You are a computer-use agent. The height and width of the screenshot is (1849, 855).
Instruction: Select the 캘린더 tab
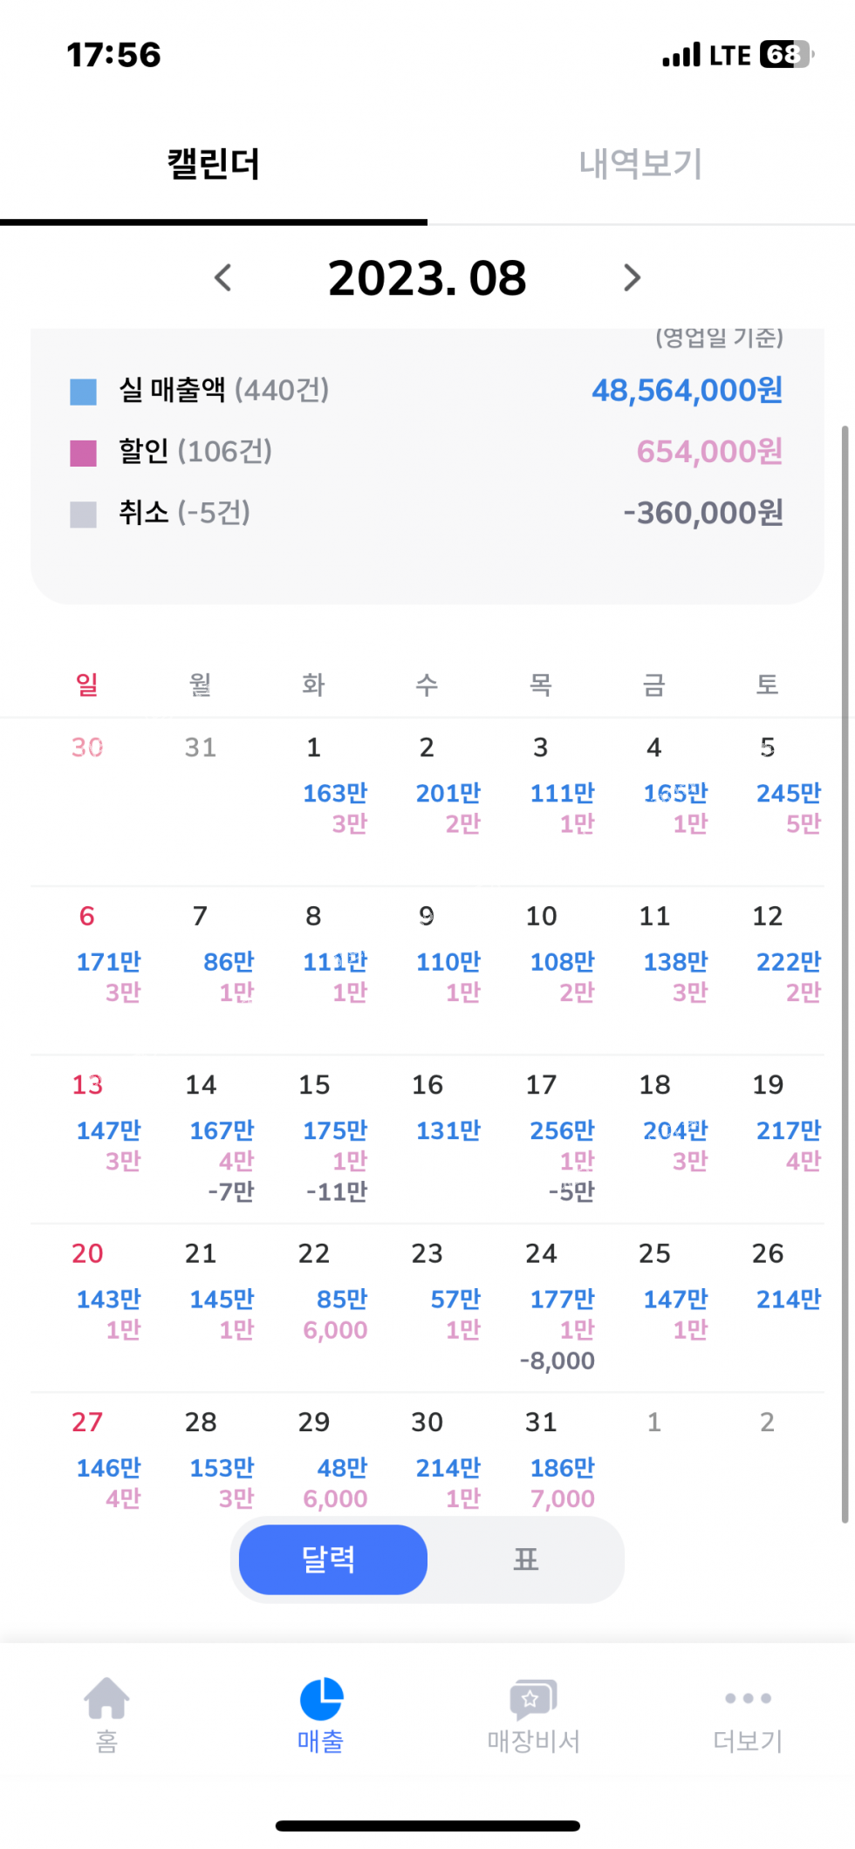tap(214, 164)
